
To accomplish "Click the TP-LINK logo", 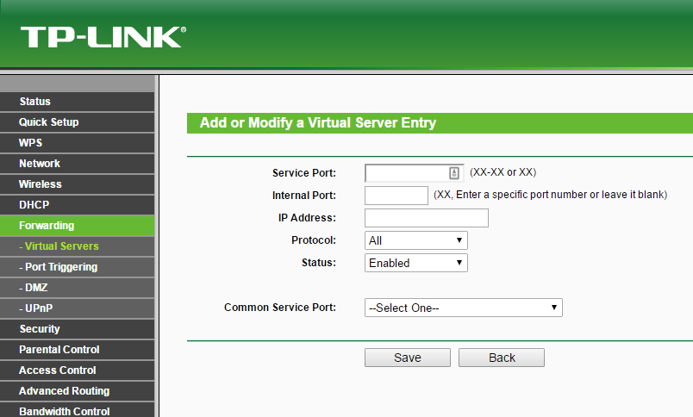I will tap(103, 37).
